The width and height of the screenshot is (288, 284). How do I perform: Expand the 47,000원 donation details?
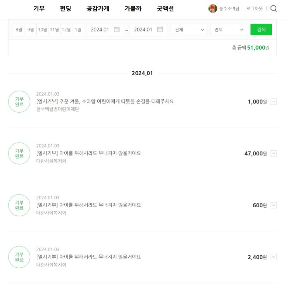click(x=274, y=153)
